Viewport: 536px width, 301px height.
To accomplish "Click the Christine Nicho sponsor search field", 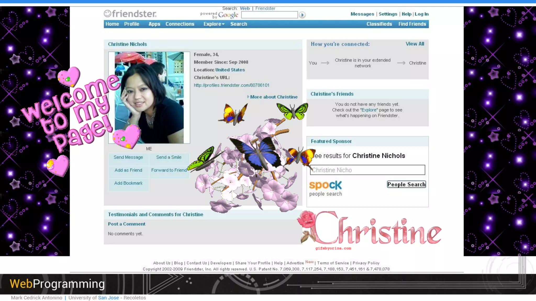I will pos(367,170).
